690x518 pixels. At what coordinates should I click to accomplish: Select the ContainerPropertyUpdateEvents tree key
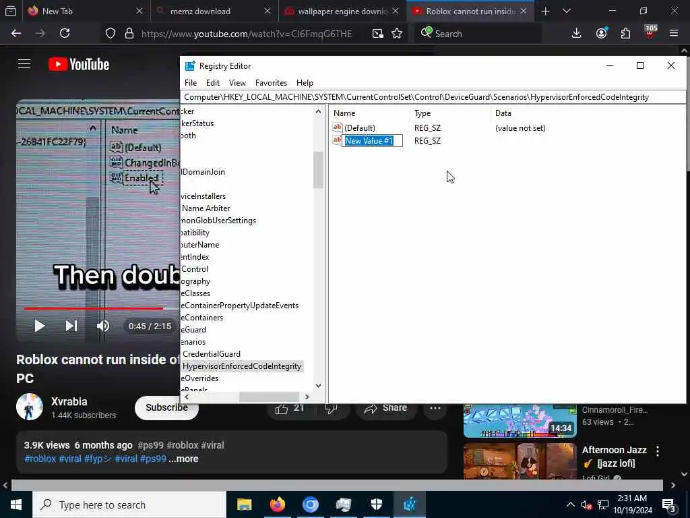click(x=239, y=306)
